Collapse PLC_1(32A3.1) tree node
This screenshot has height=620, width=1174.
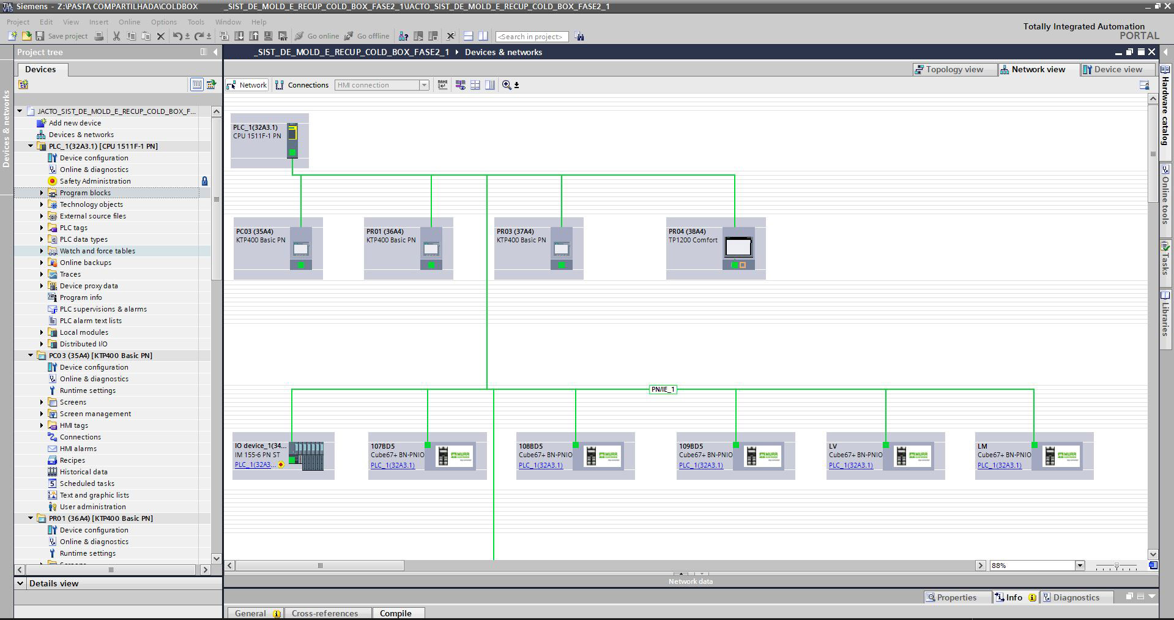[31, 146]
